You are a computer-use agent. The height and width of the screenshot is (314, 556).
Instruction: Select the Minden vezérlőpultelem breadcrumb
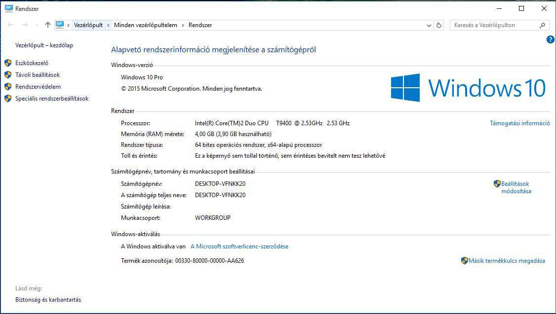(145, 25)
